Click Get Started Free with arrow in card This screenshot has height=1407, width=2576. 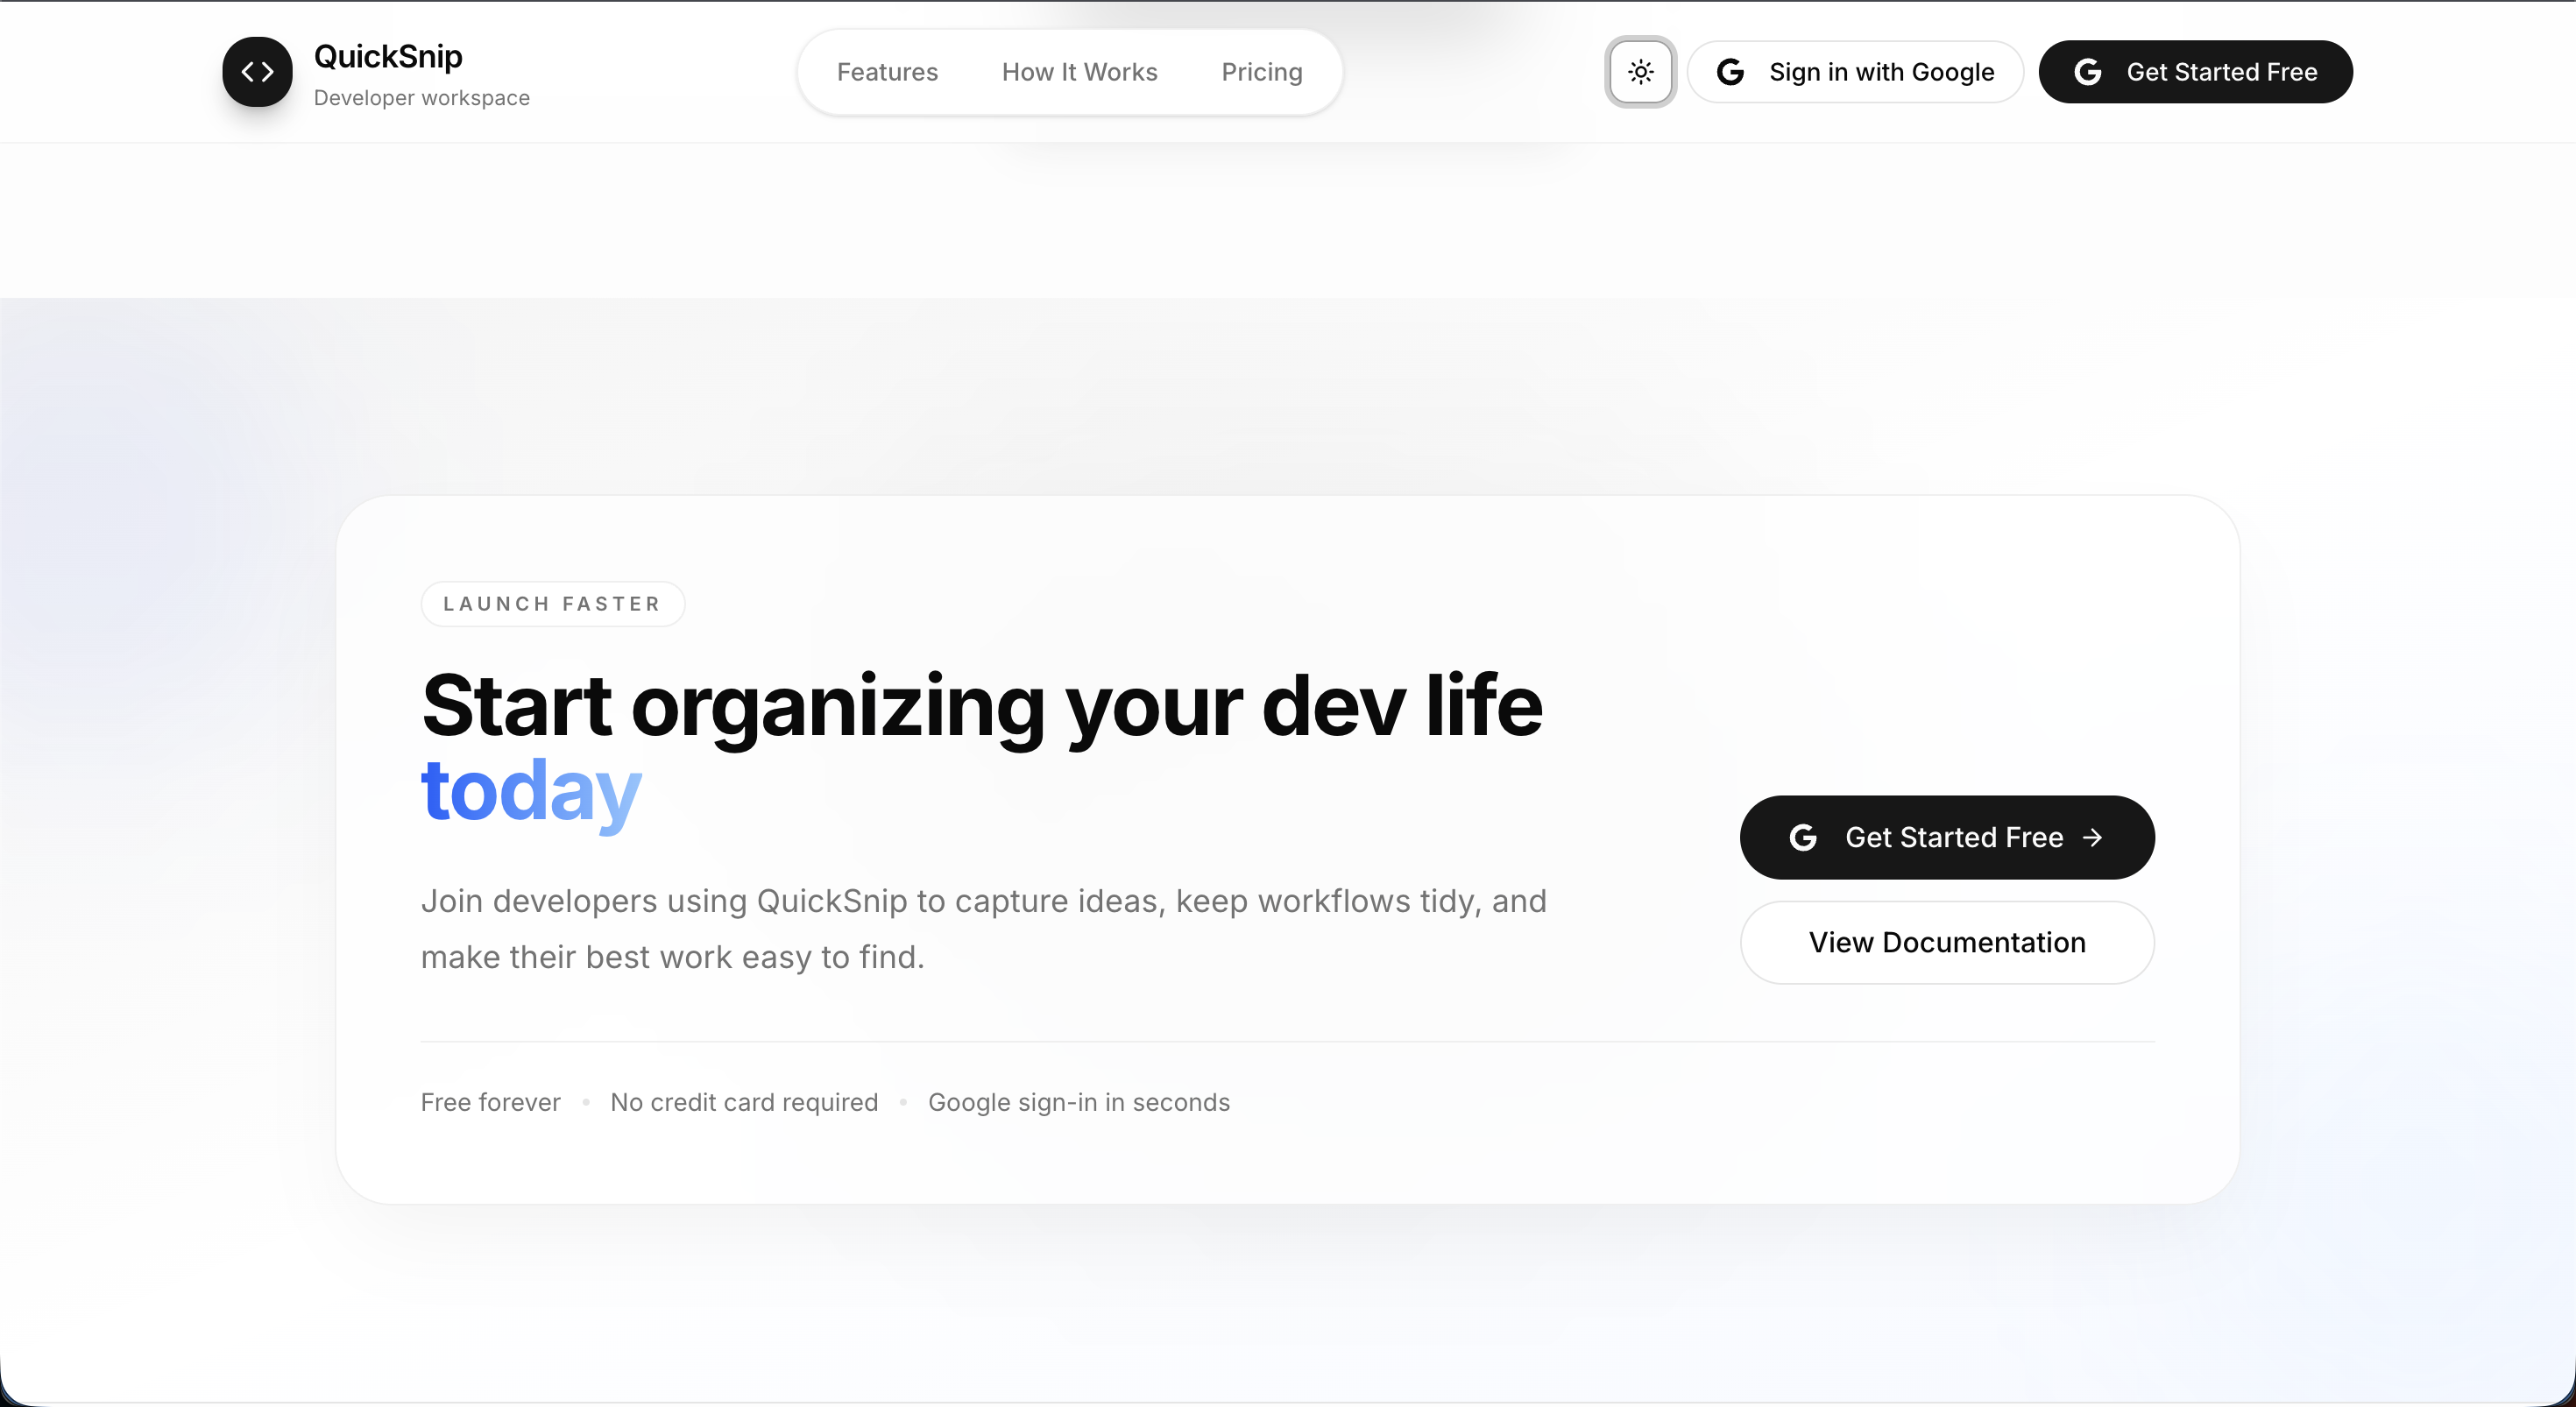tap(1947, 837)
